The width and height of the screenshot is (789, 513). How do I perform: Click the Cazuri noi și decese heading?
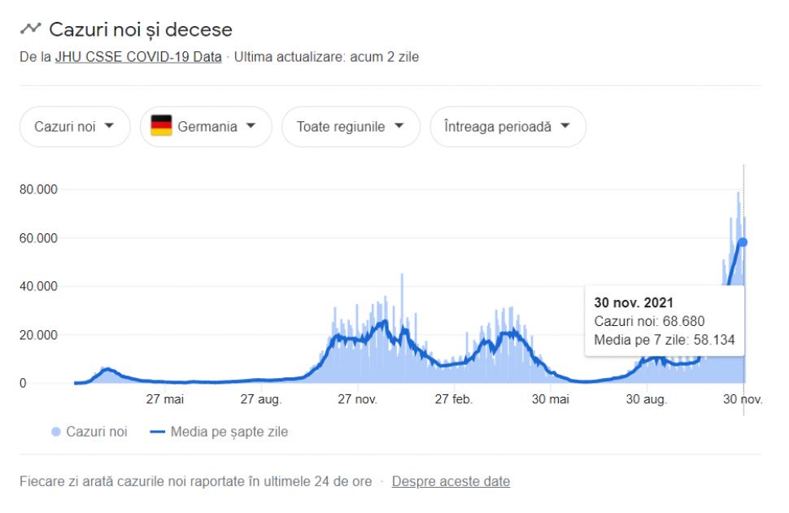point(141,29)
